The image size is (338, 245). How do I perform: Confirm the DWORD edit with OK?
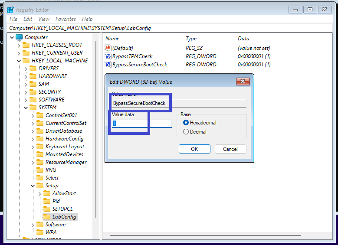[194, 149]
